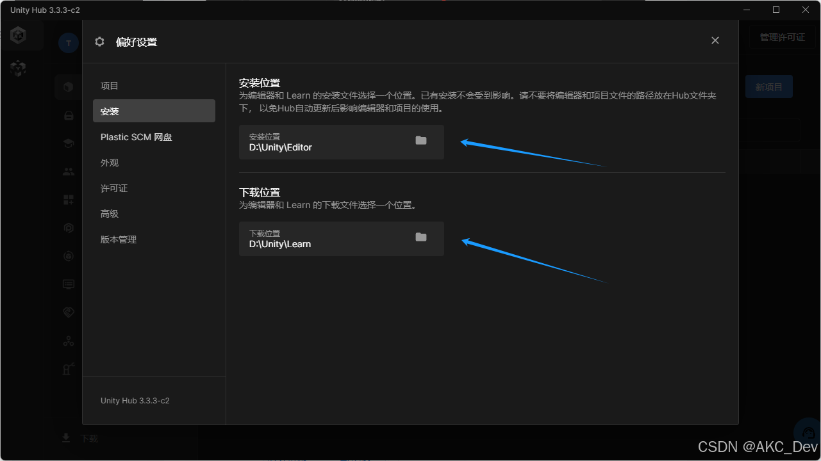Click the folder icon for 下载位置

click(x=421, y=237)
